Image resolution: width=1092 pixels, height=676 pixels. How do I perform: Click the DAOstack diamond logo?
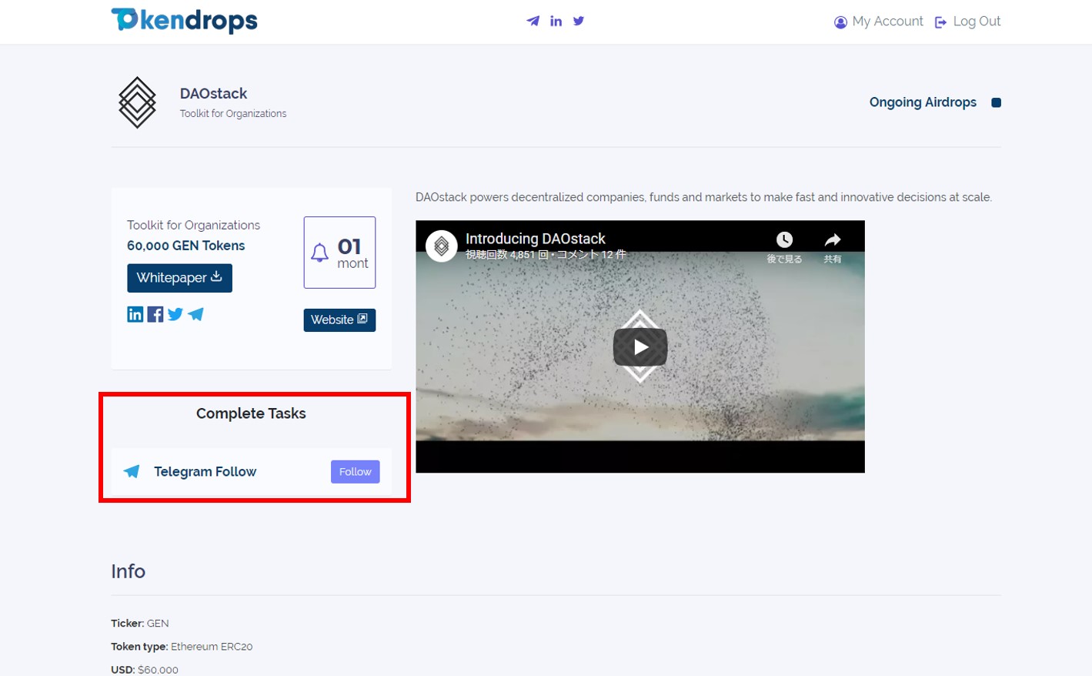[x=138, y=102]
